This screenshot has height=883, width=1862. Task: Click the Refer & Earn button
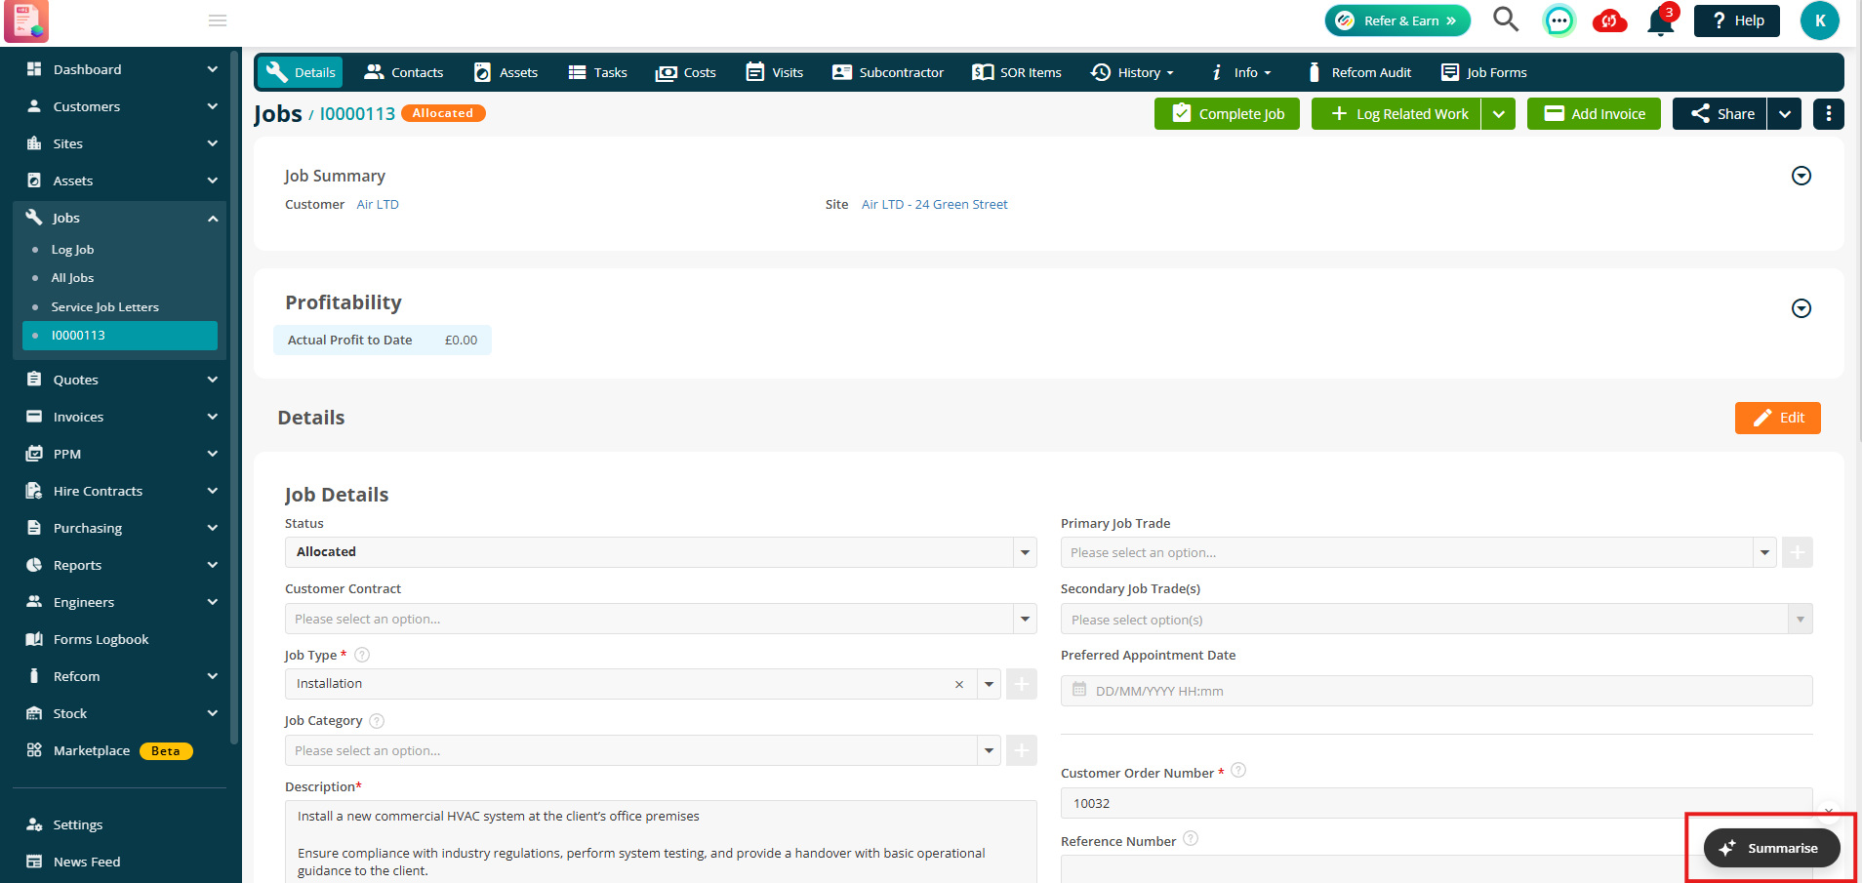tap(1397, 20)
